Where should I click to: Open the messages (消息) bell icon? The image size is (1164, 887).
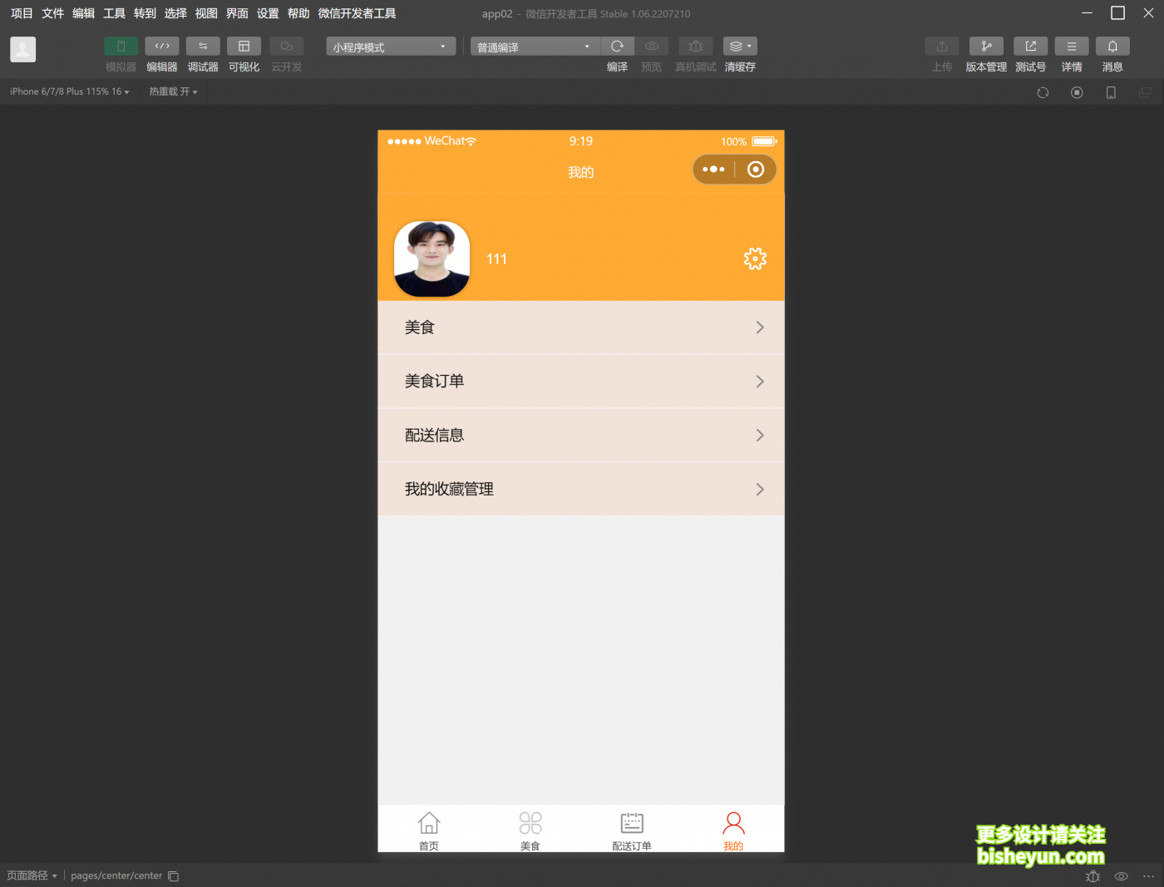1112,47
